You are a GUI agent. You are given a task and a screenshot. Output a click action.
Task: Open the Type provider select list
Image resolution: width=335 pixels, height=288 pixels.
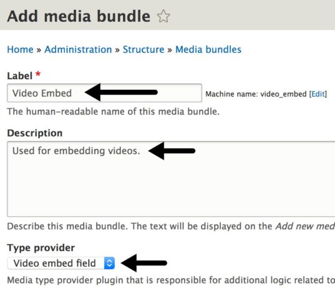click(x=61, y=263)
